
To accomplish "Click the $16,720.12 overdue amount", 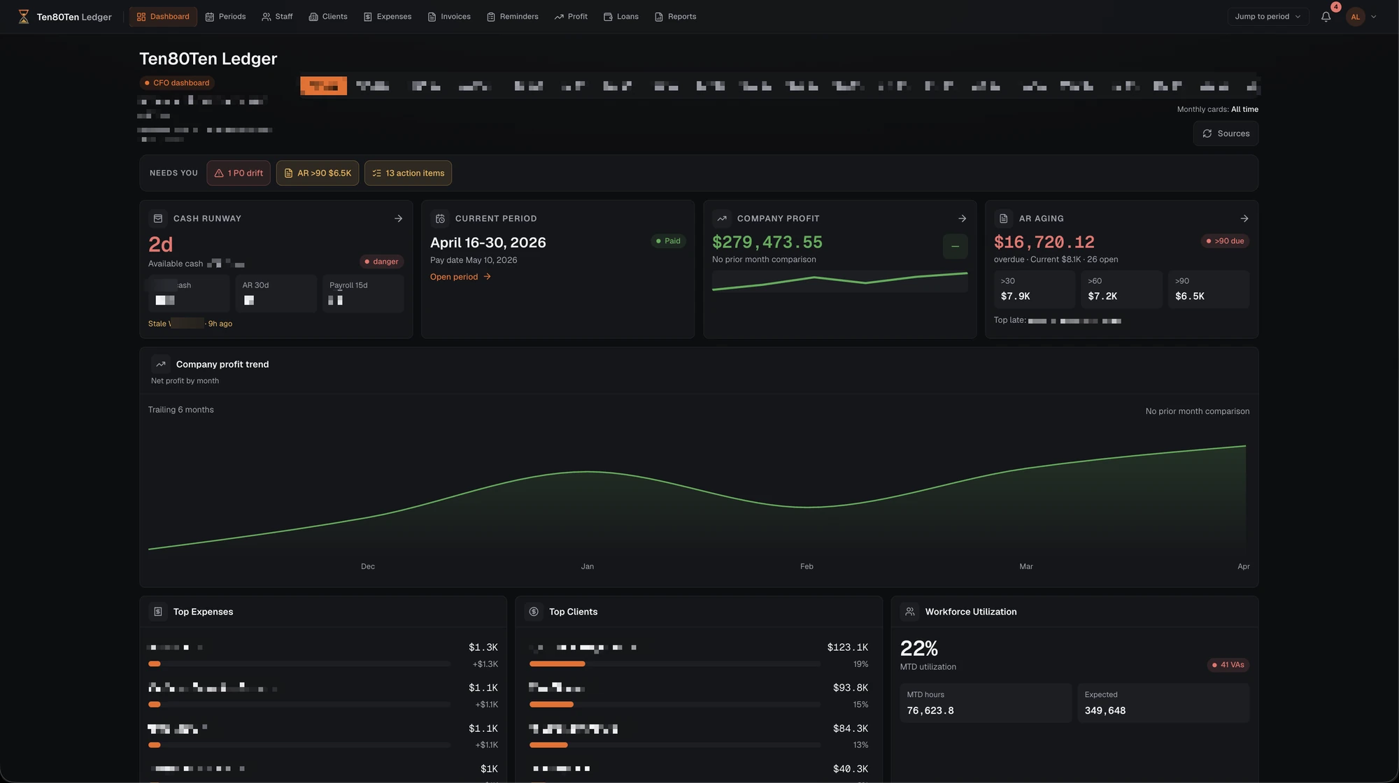I will click(1044, 243).
